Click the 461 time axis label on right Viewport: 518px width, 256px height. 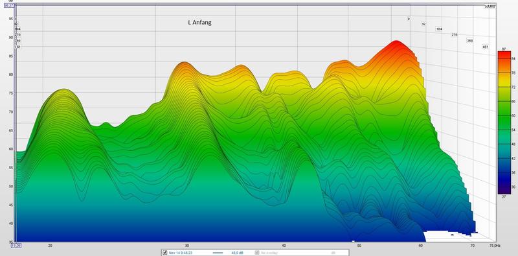tap(485, 47)
